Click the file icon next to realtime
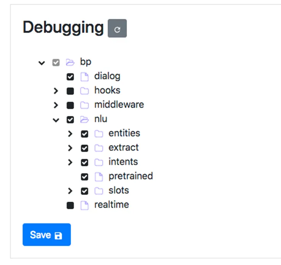 click(84, 206)
